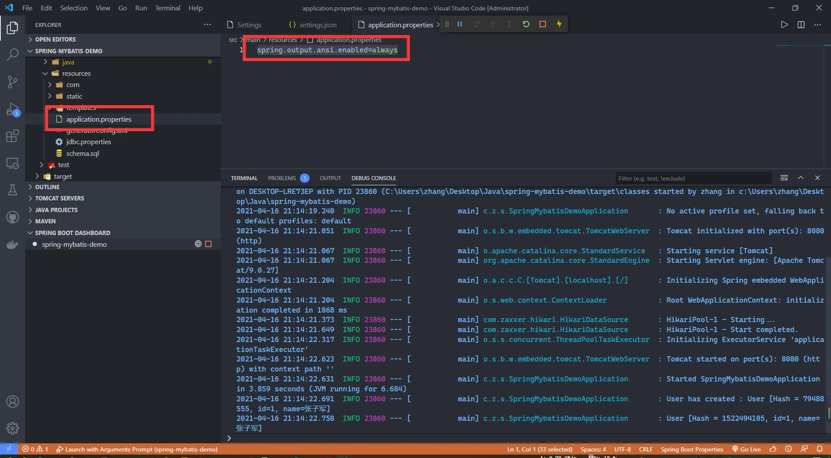Open the Extensions view
The image size is (831, 458).
[13, 136]
